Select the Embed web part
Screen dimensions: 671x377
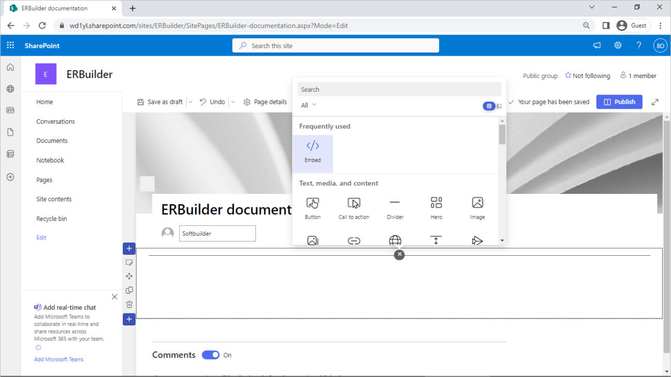(313, 153)
